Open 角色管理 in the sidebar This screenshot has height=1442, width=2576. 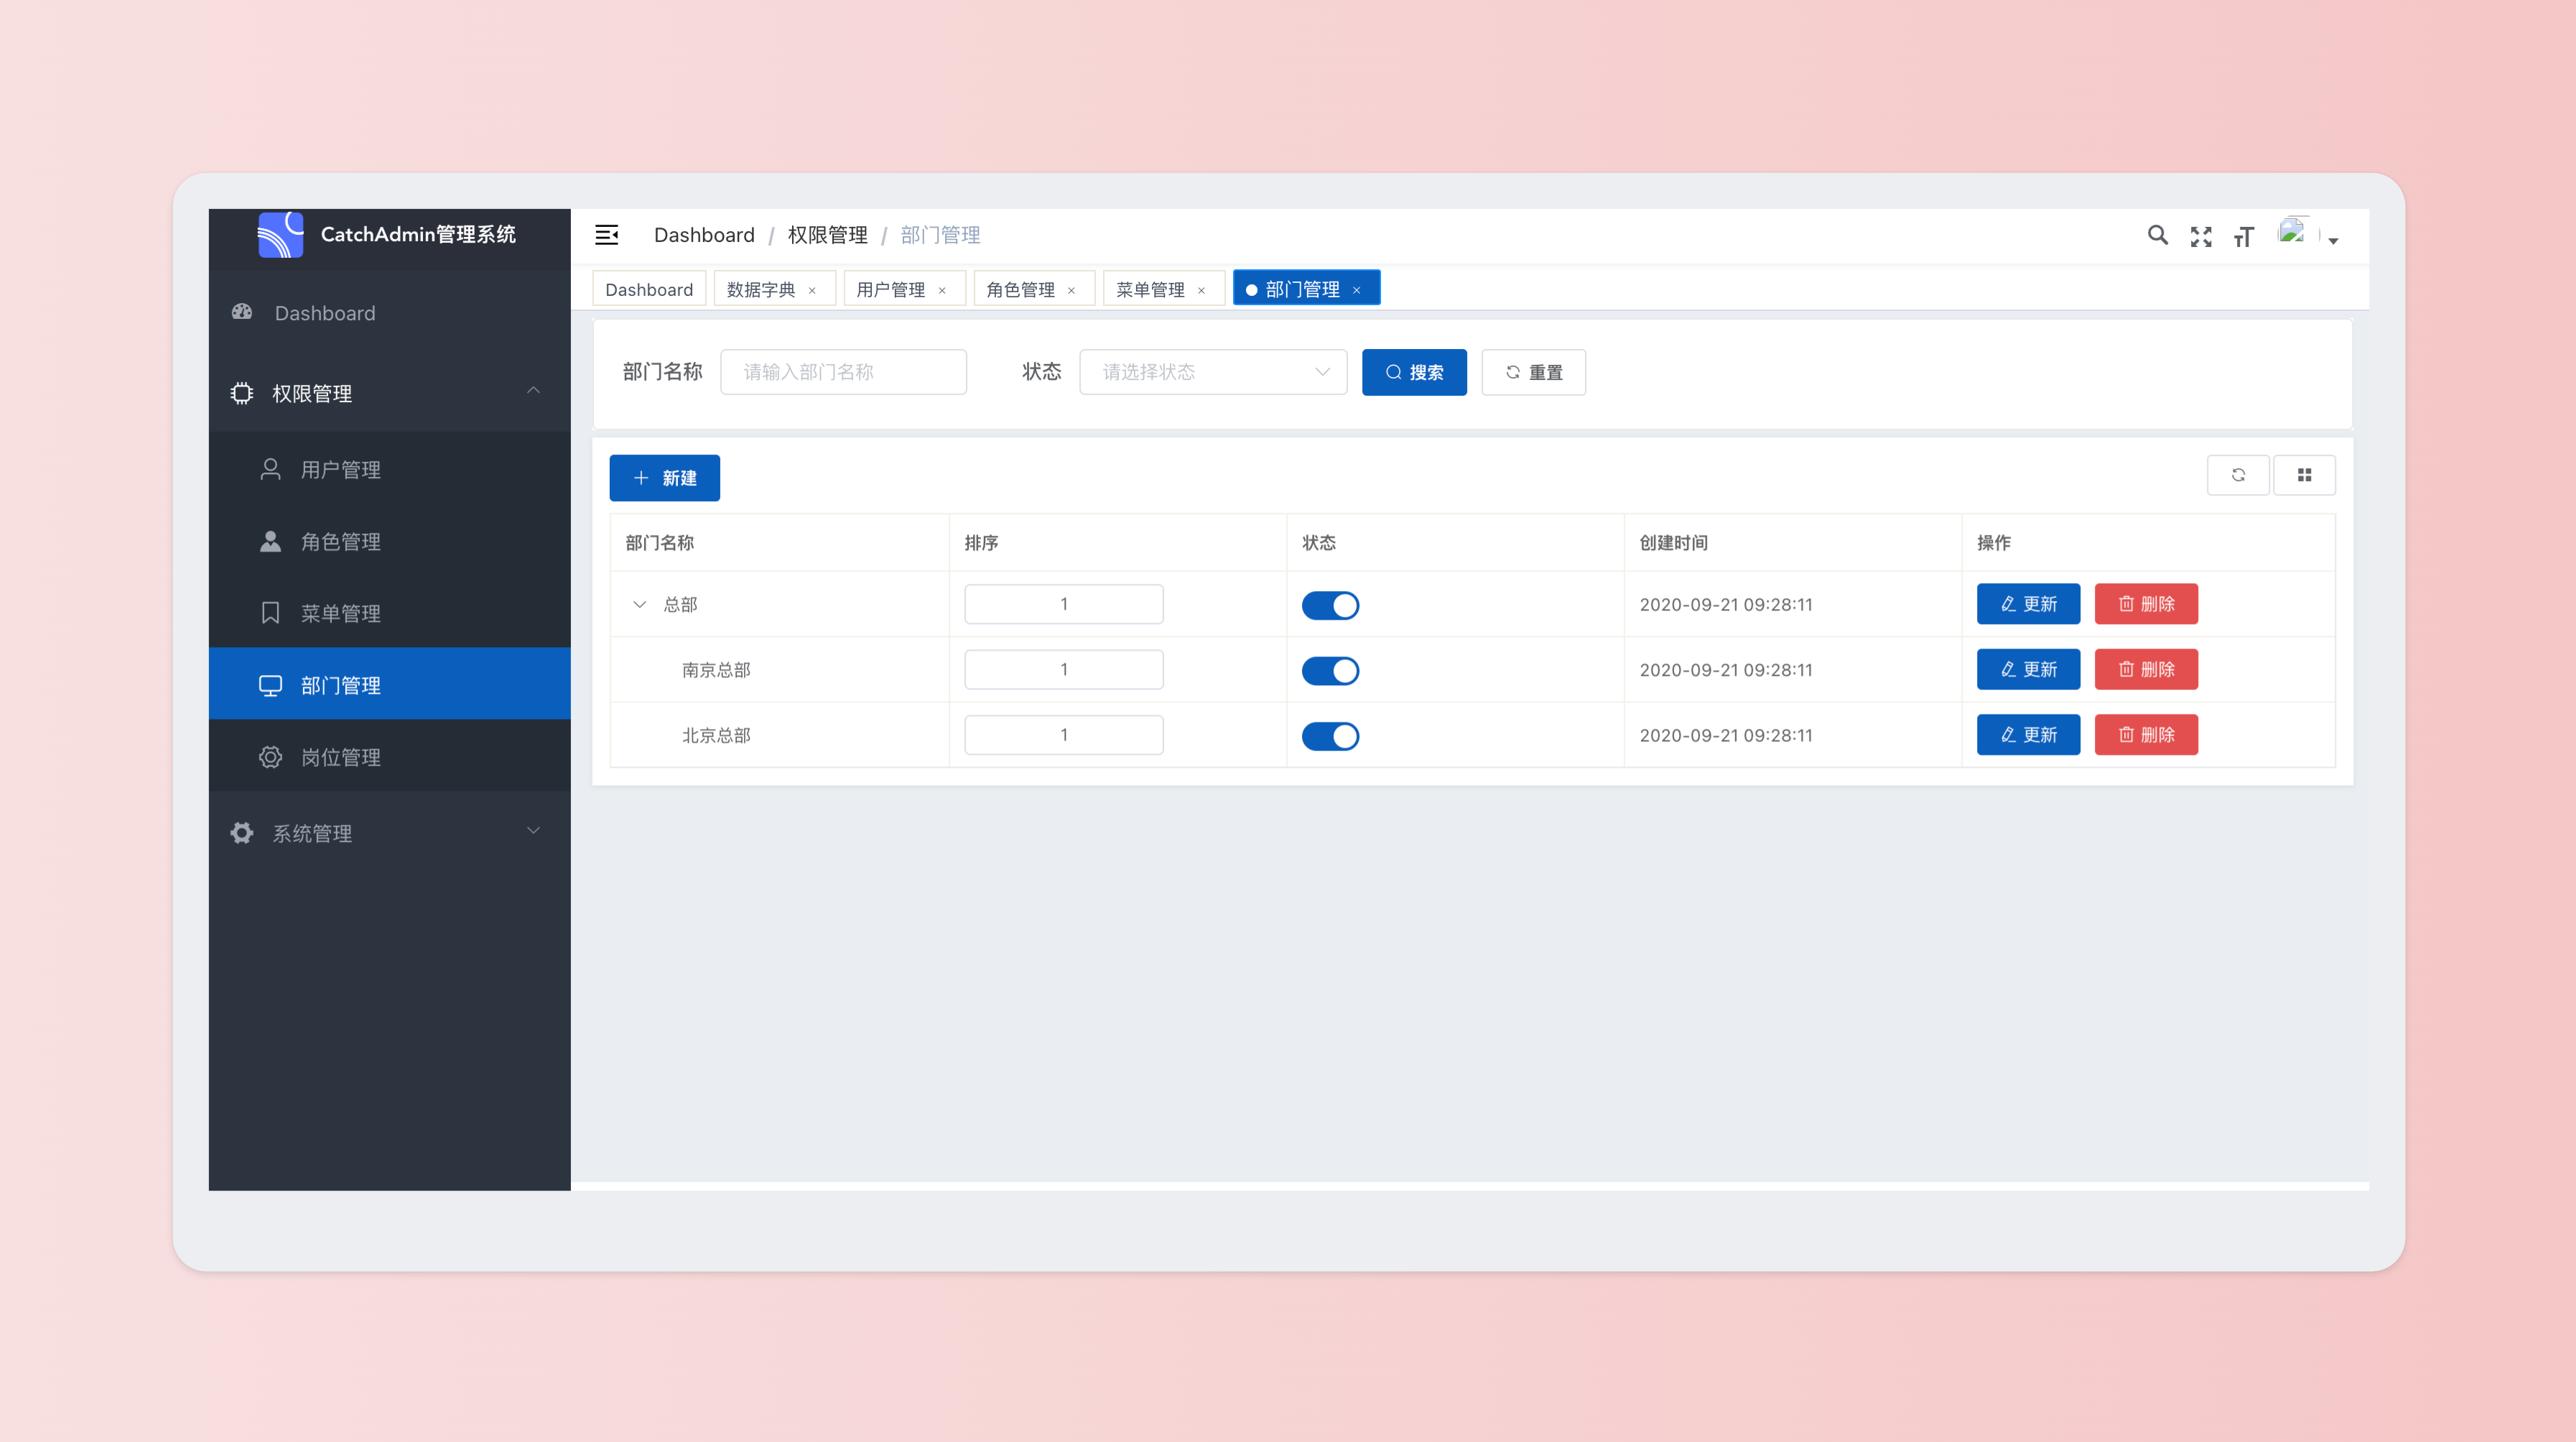[x=390, y=541]
